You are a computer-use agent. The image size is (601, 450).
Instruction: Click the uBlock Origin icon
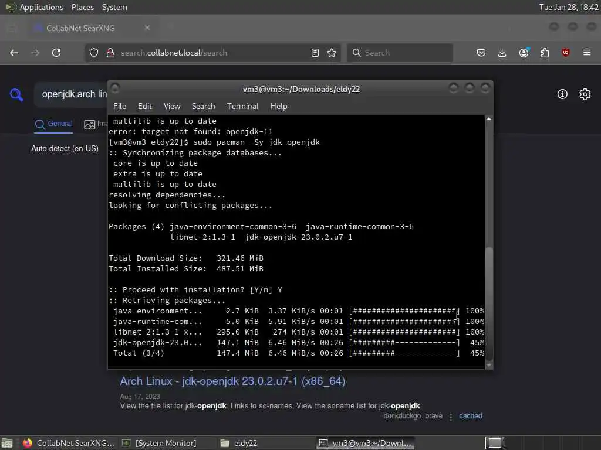click(566, 53)
